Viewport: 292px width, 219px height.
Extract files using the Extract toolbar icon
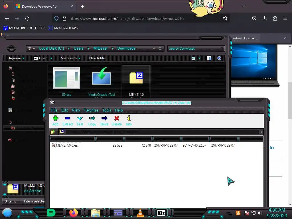tap(68, 121)
